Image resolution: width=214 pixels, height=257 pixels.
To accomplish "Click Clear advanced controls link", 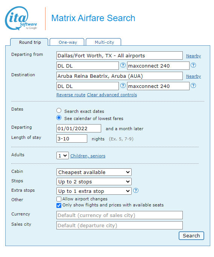I will click(x=112, y=95).
